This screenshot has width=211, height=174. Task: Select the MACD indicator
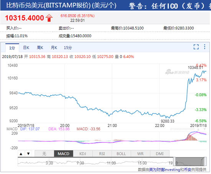coord(64,154)
